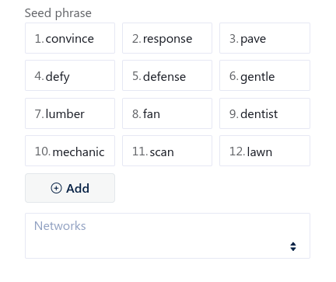Click the Seed phrase heading label

[58, 13]
